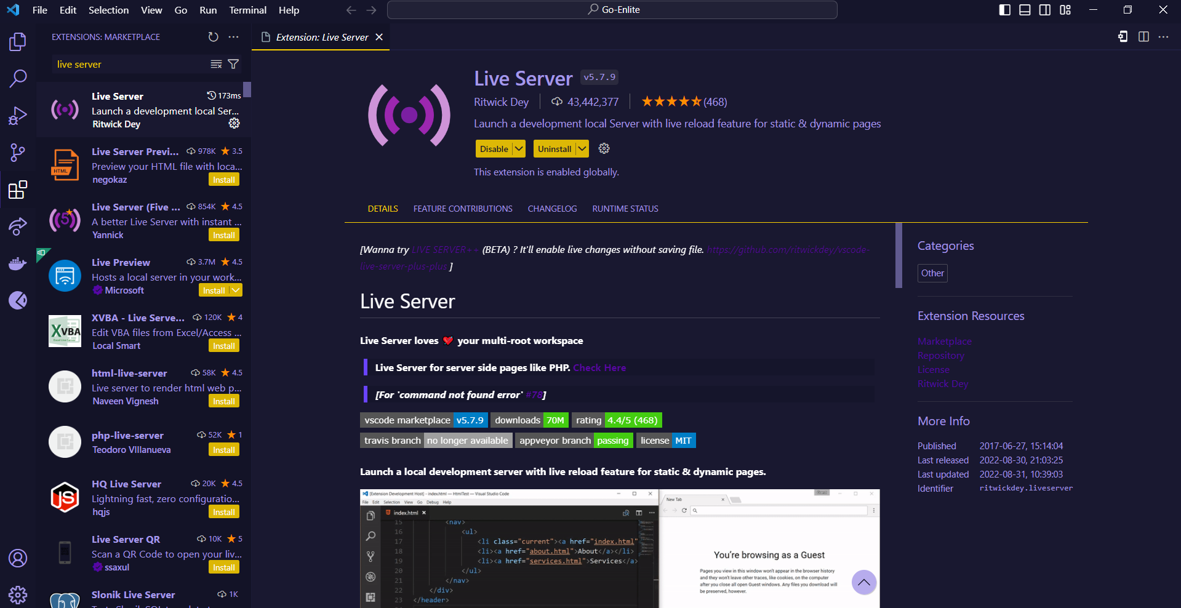Open the Help menu

289,10
